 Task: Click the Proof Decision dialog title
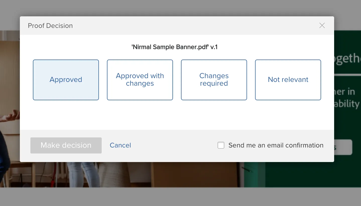pos(50,26)
